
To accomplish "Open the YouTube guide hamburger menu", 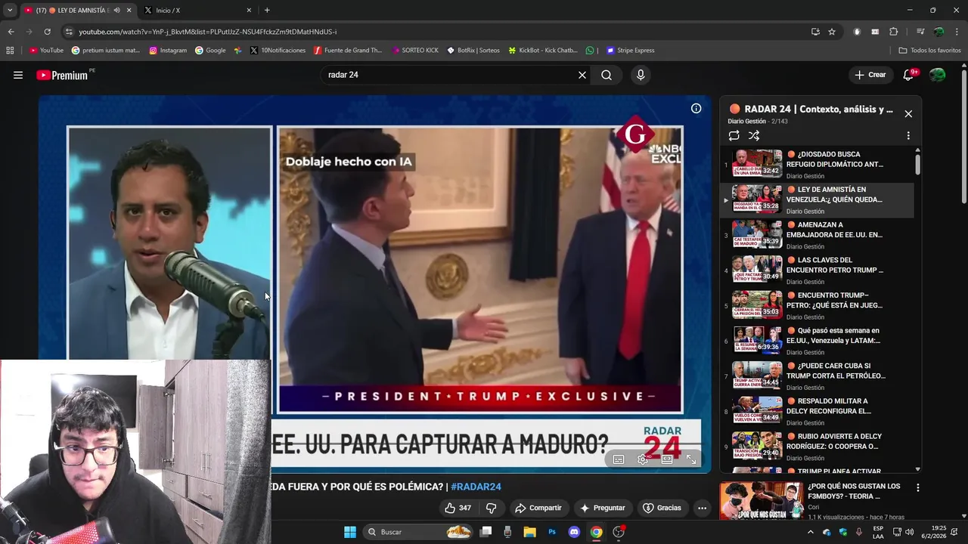I will click(18, 75).
